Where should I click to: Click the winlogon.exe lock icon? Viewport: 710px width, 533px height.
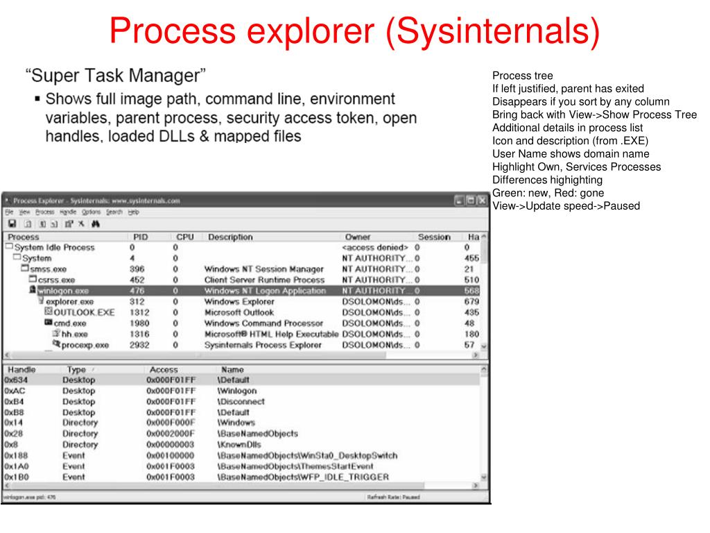tap(33, 289)
